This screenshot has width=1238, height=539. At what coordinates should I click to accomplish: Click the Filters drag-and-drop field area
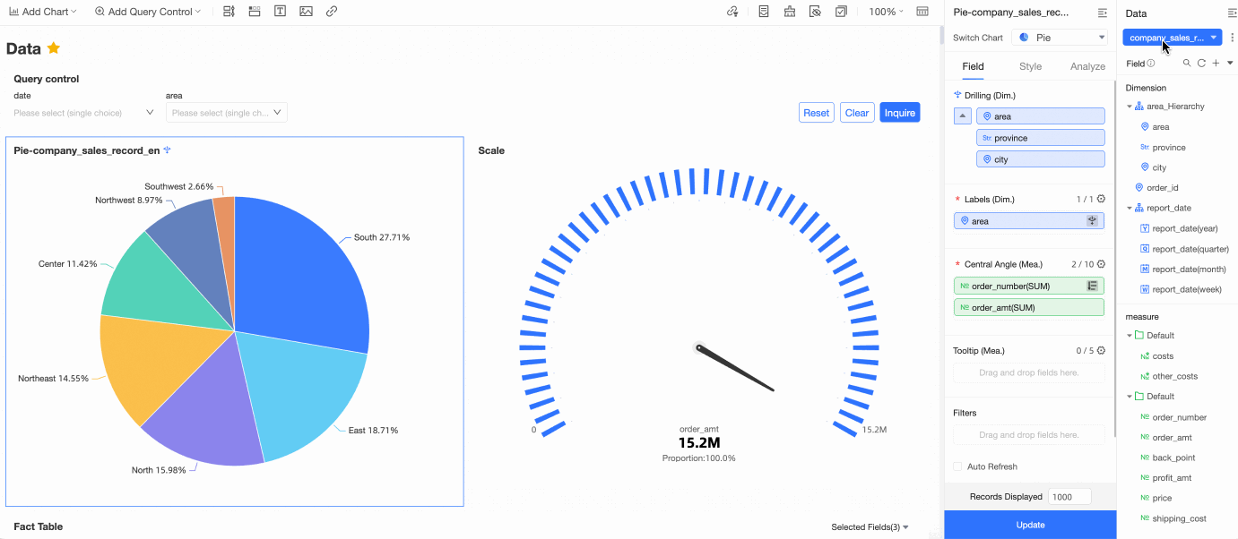coord(1029,435)
